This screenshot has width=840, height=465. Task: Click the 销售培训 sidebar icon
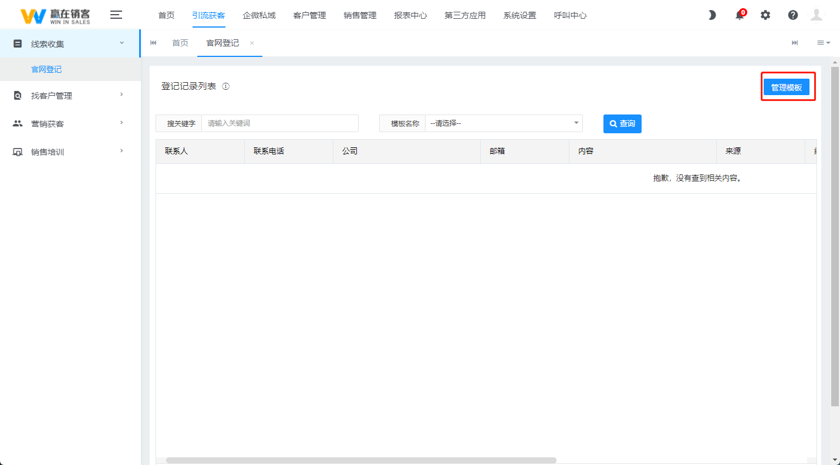(18, 152)
